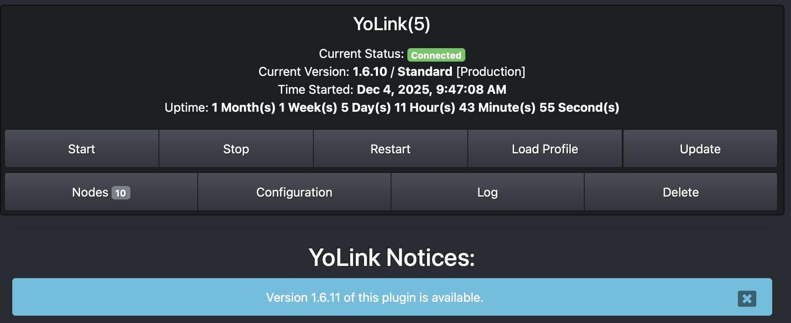This screenshot has height=323, width=791.
Task: Click the version 1.6.11 available notice text
Action: point(374,298)
